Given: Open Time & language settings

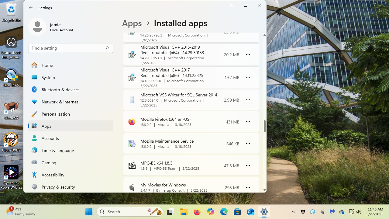Looking at the screenshot, I should [71, 151].
